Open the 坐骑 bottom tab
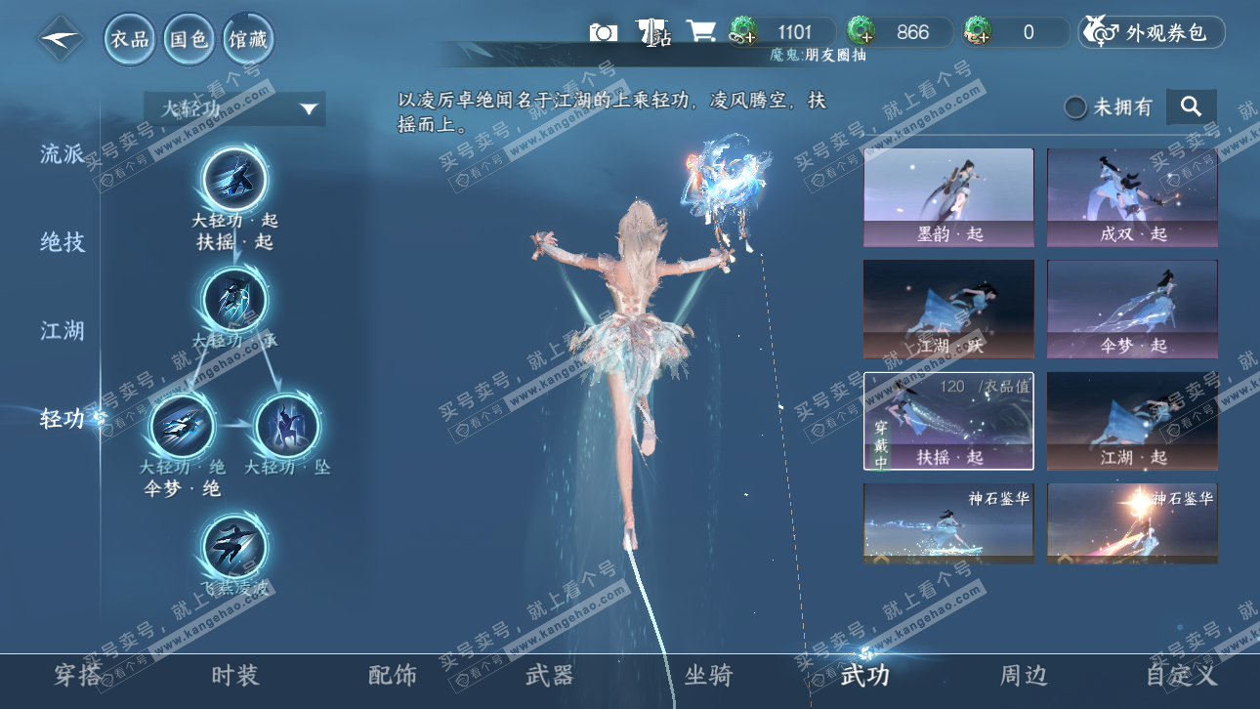Screen dimensions: 1260x709 pos(708,675)
